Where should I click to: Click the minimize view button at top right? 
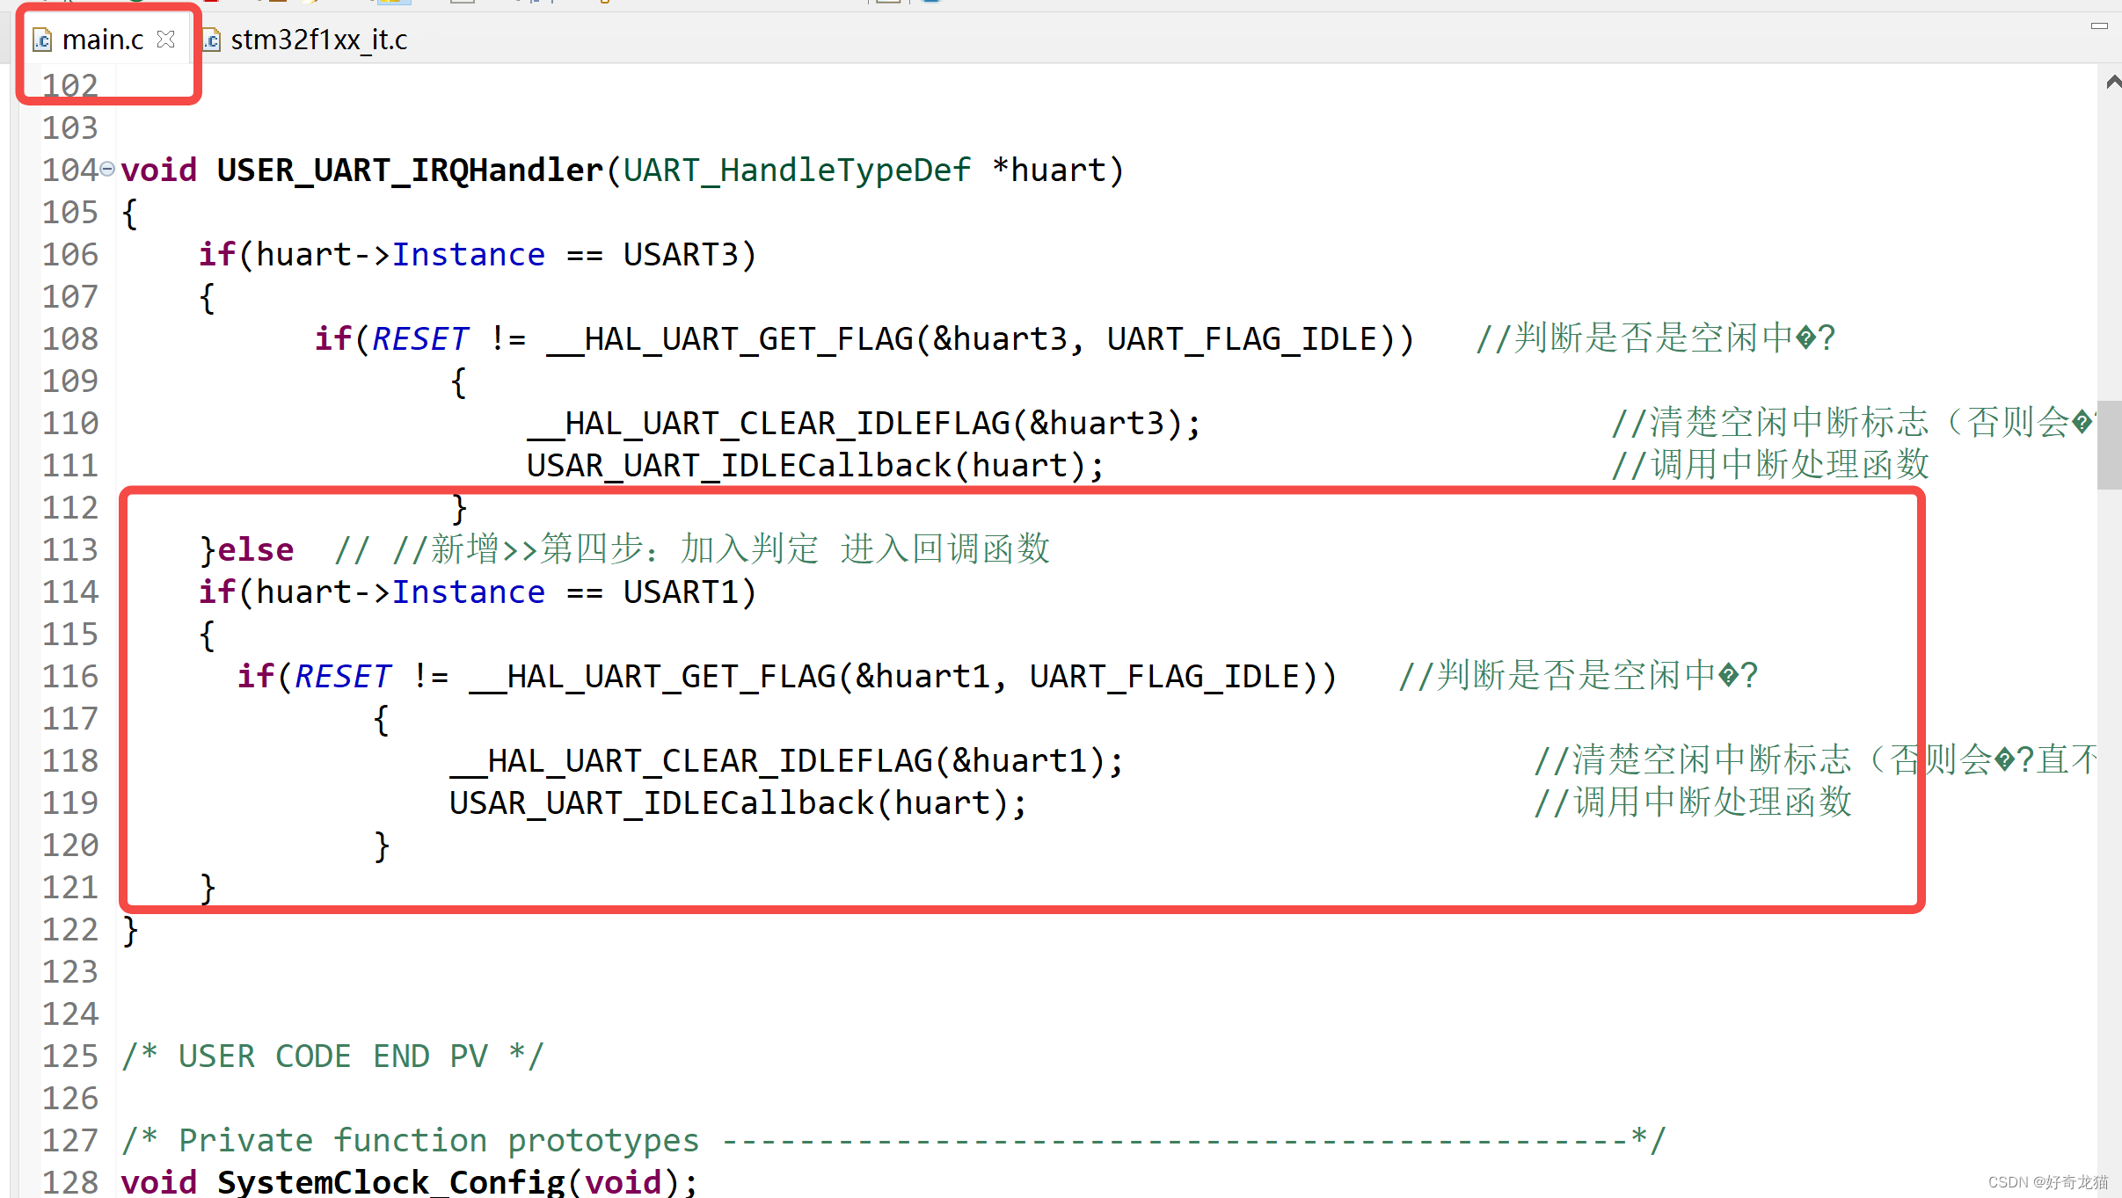(x=2098, y=25)
